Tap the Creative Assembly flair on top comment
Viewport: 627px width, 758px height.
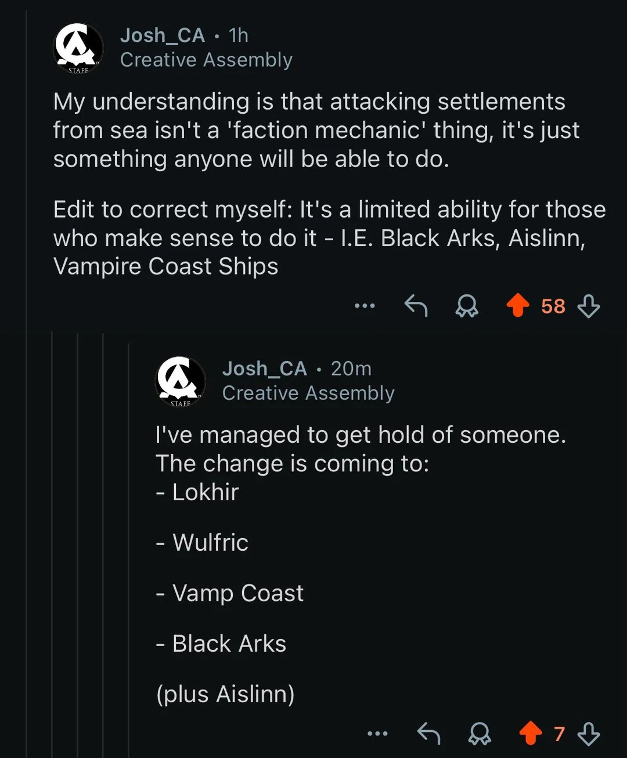pos(206,60)
